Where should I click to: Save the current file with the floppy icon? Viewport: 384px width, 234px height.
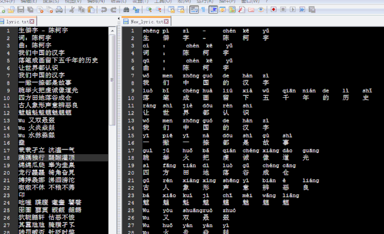click(20, 10)
